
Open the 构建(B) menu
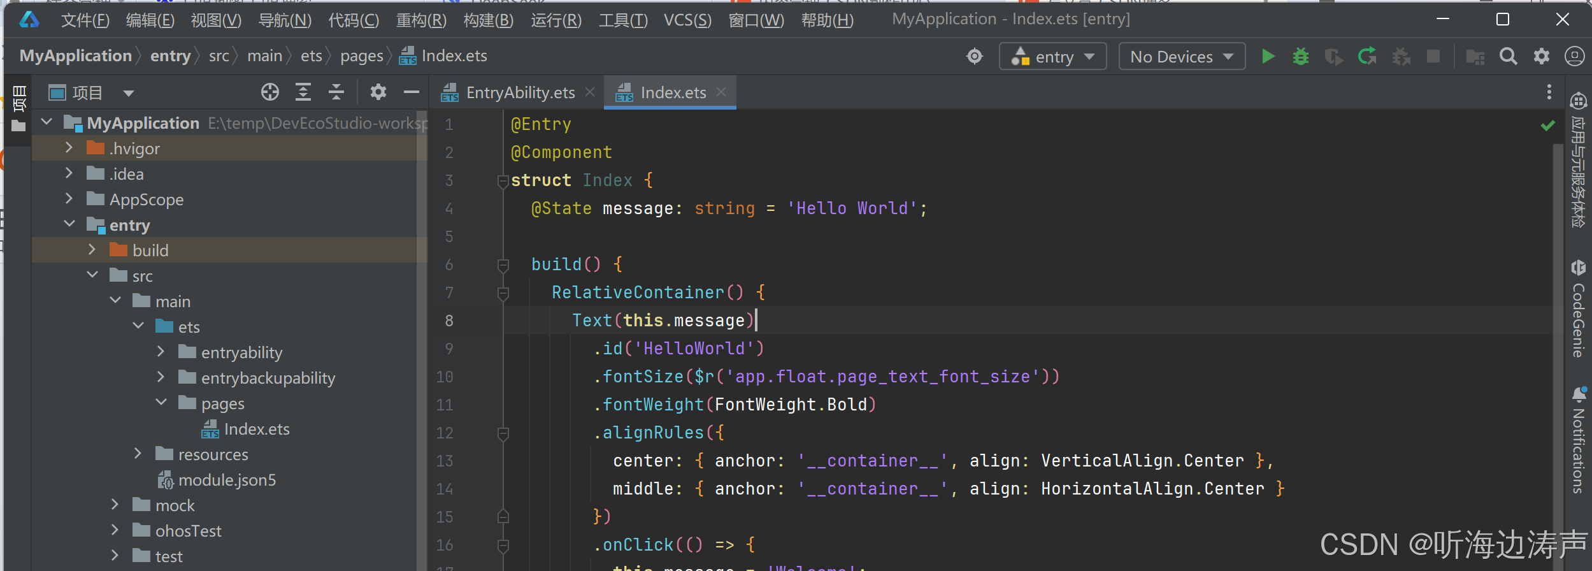(x=489, y=20)
